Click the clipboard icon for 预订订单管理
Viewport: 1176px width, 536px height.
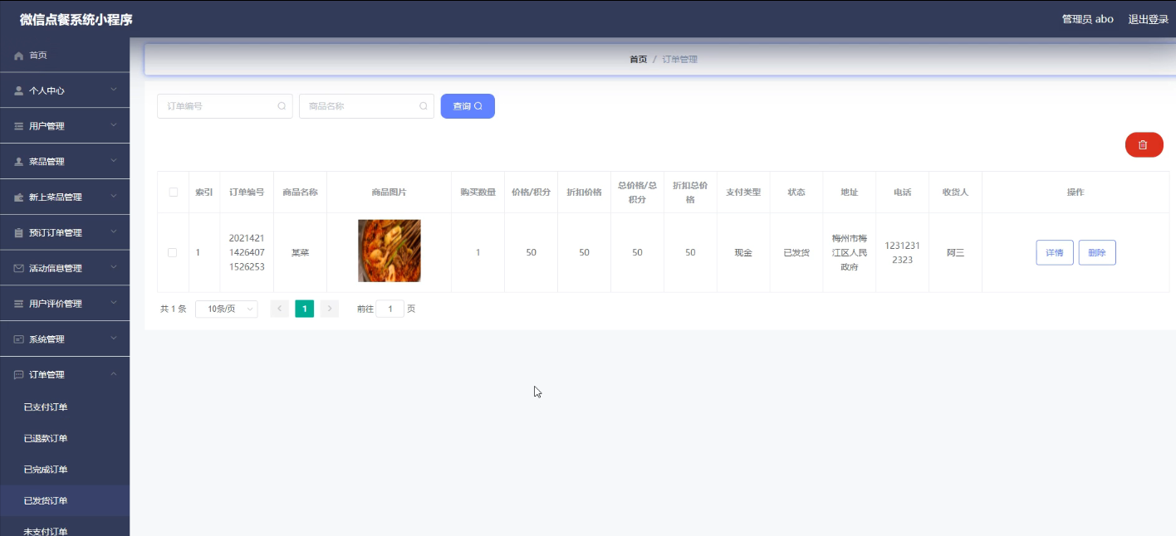(x=19, y=233)
